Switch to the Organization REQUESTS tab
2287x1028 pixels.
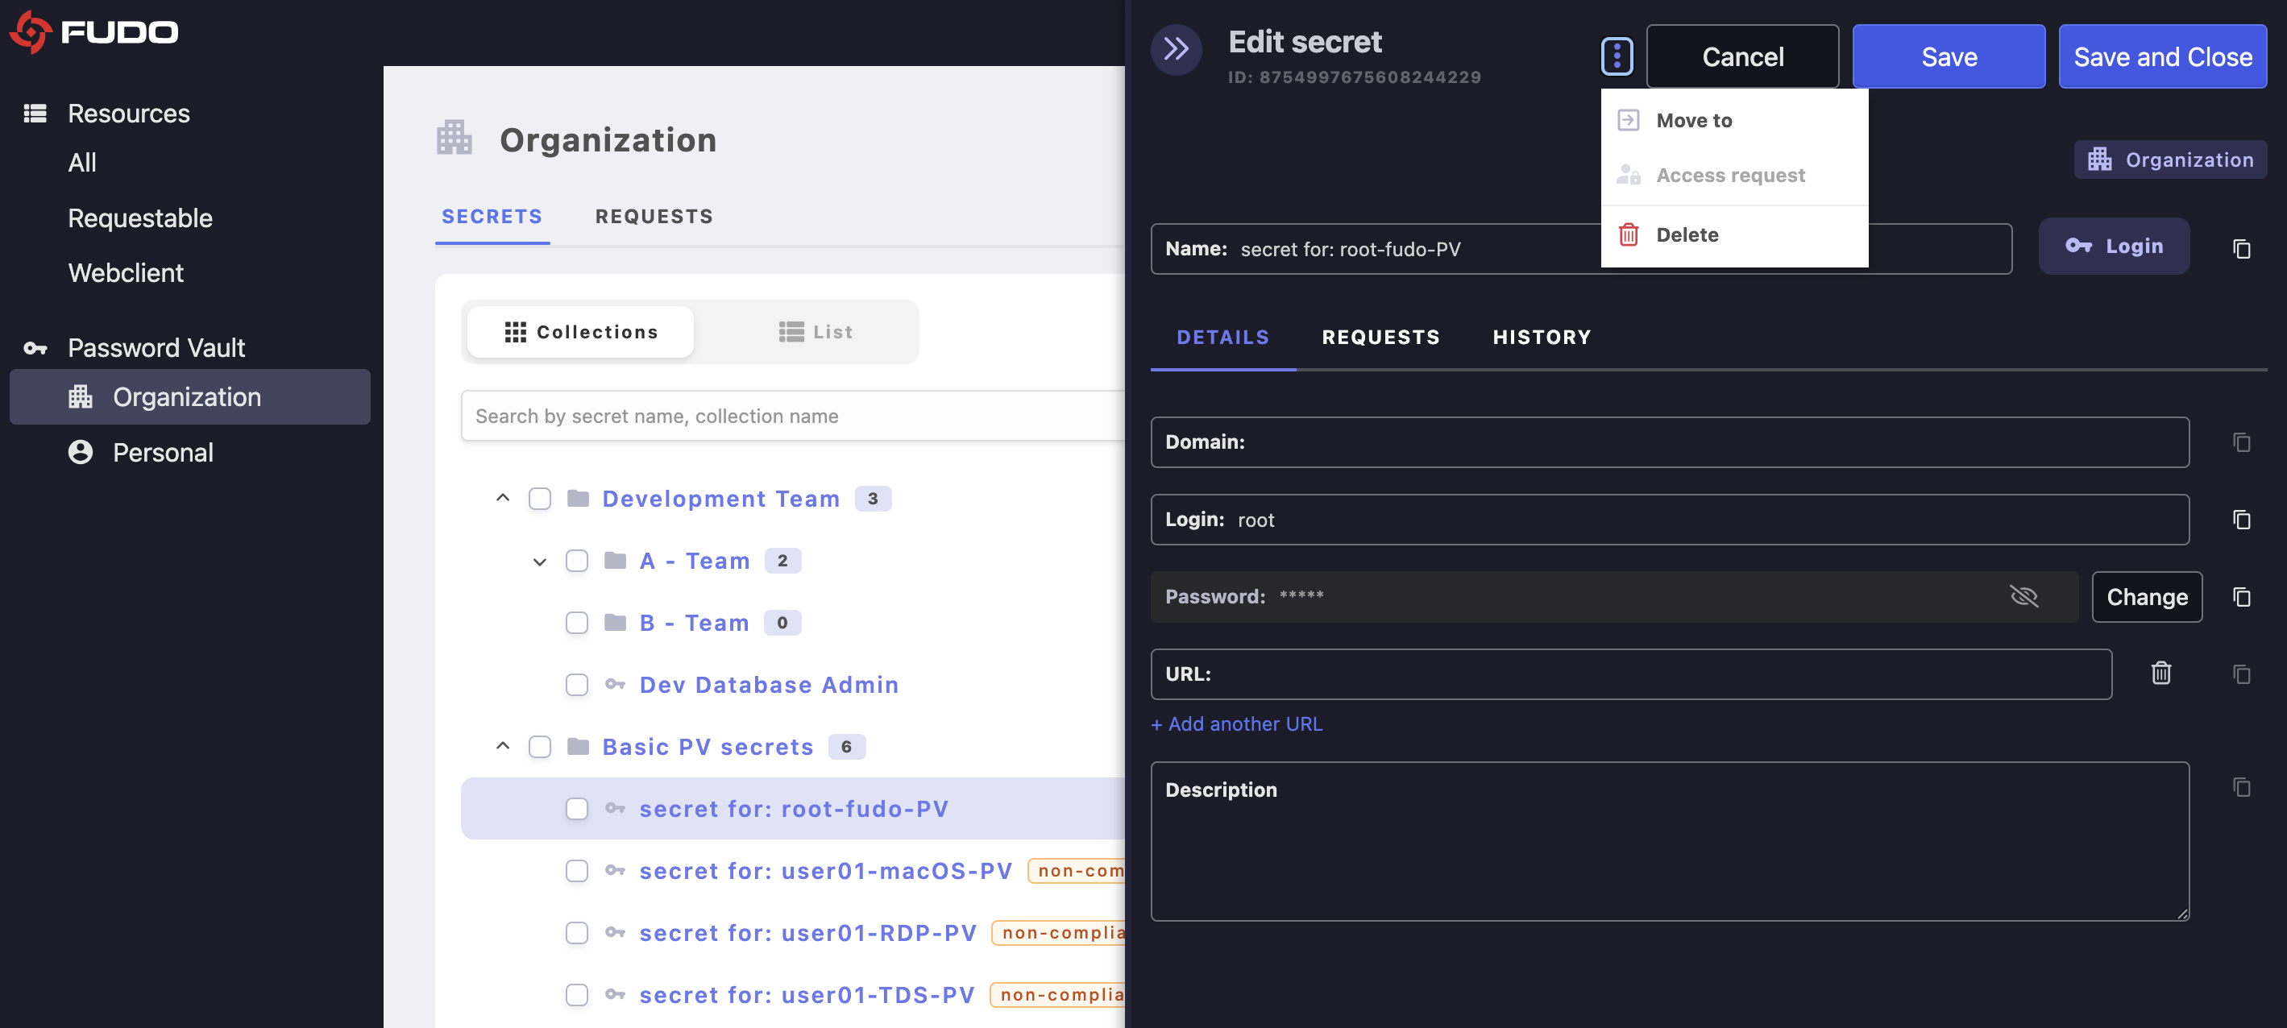[x=654, y=217]
